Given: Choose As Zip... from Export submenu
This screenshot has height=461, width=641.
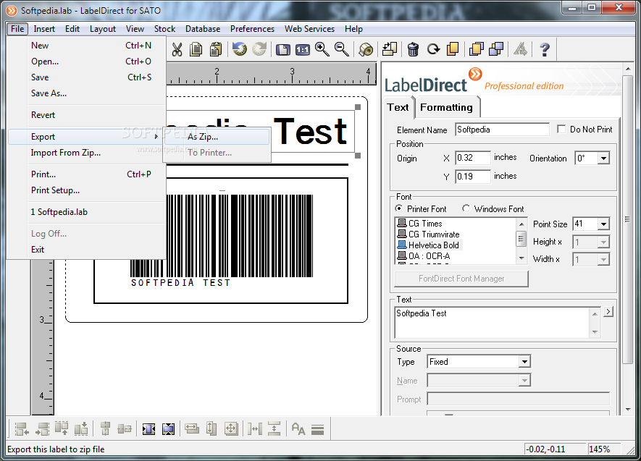Looking at the screenshot, I should click(x=217, y=136).
